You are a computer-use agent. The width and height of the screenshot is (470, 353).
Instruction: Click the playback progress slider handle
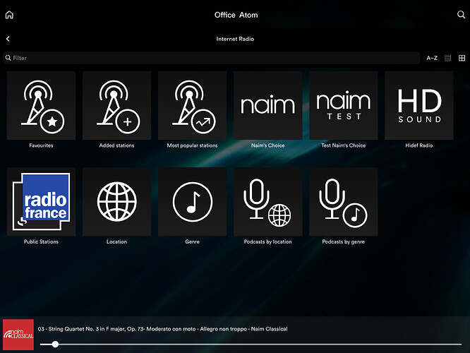coord(55,345)
